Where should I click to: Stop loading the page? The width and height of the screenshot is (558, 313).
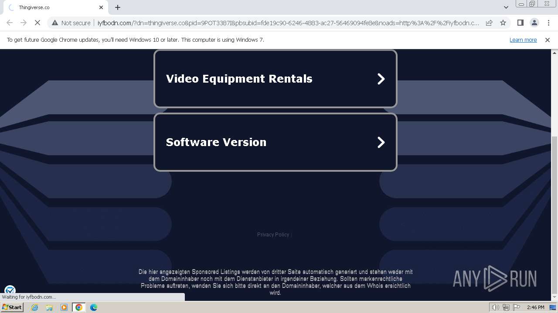[x=37, y=23]
